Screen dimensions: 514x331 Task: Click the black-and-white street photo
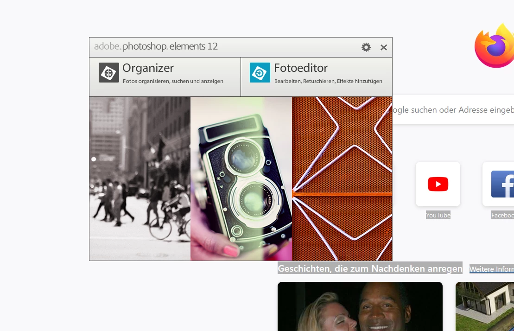click(x=140, y=178)
